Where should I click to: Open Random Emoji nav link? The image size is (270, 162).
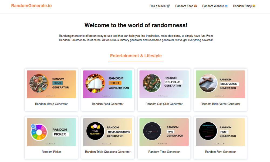coord(244,6)
